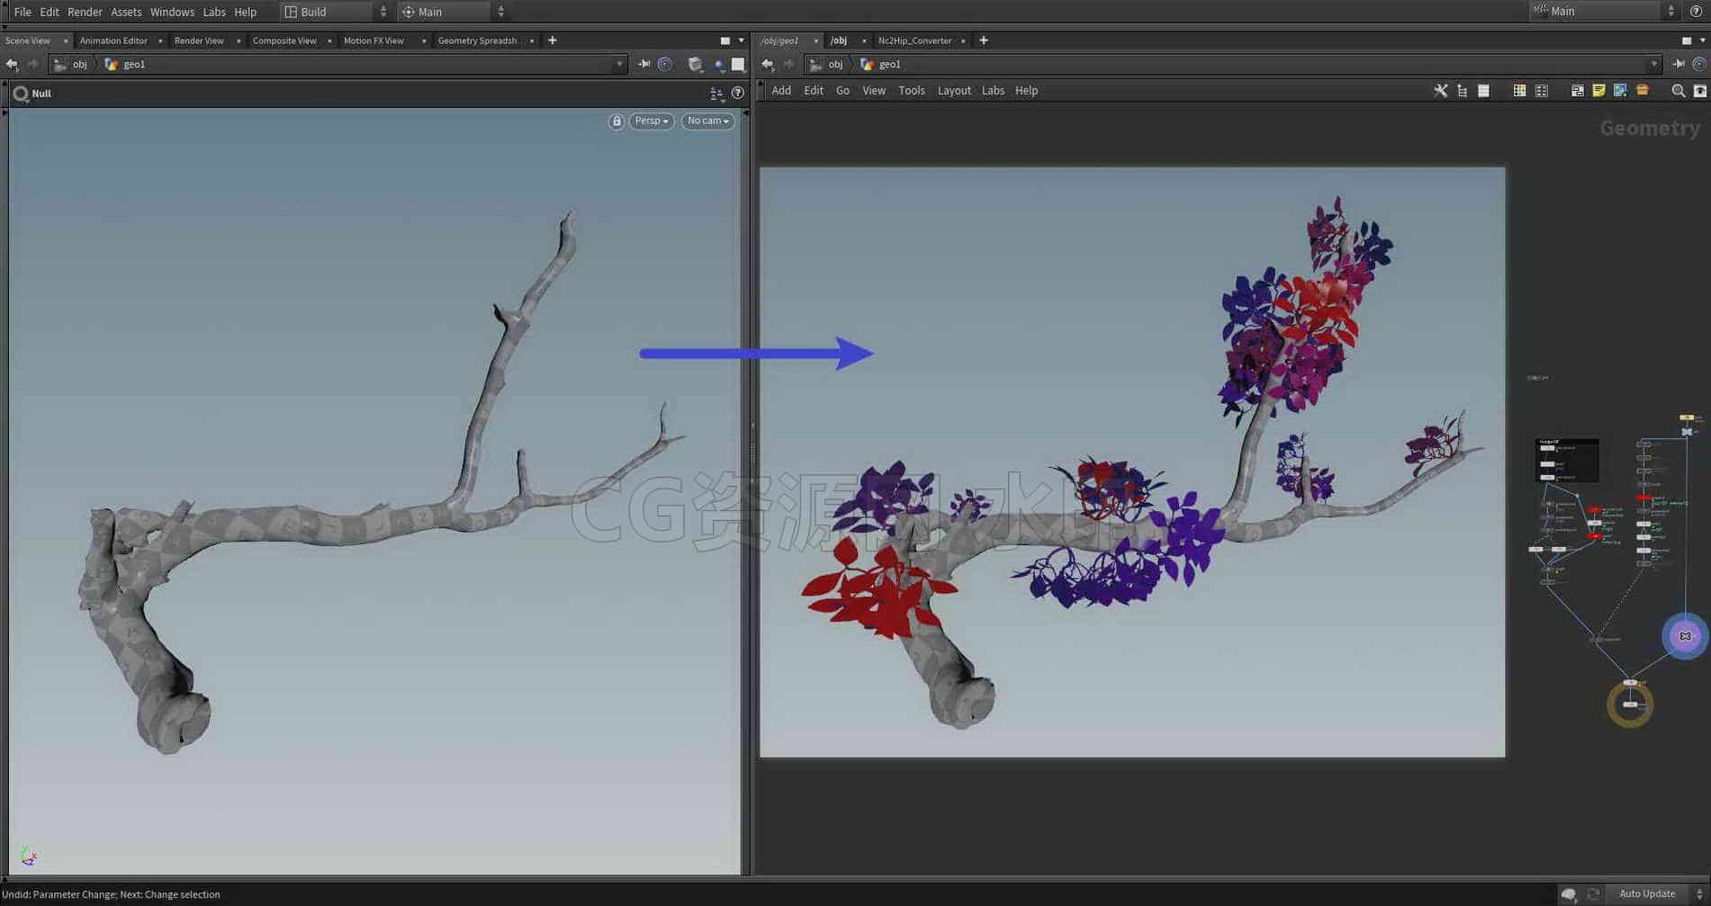Screen dimensions: 1711x906
Task: Click the geo1 breadcrumb in the network editor path
Action: coord(890,64)
